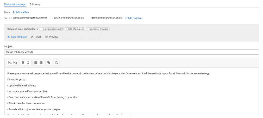Switch to the Follow-up tab
The width and height of the screenshot is (263, 118).
[35, 4]
